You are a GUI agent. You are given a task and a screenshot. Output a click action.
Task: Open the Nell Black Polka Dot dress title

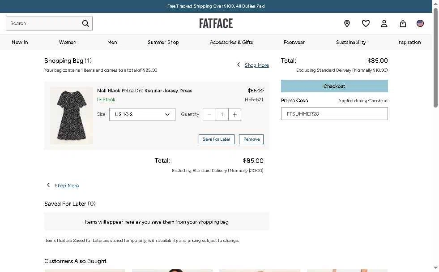pos(145,91)
